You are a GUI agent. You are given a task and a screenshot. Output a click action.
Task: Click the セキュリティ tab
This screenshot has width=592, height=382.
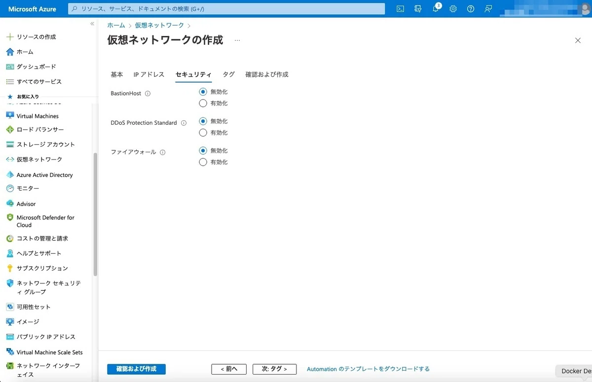pyautogui.click(x=193, y=74)
